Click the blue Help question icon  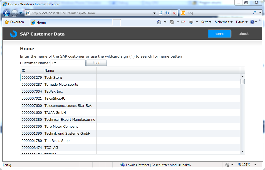point(252,22)
